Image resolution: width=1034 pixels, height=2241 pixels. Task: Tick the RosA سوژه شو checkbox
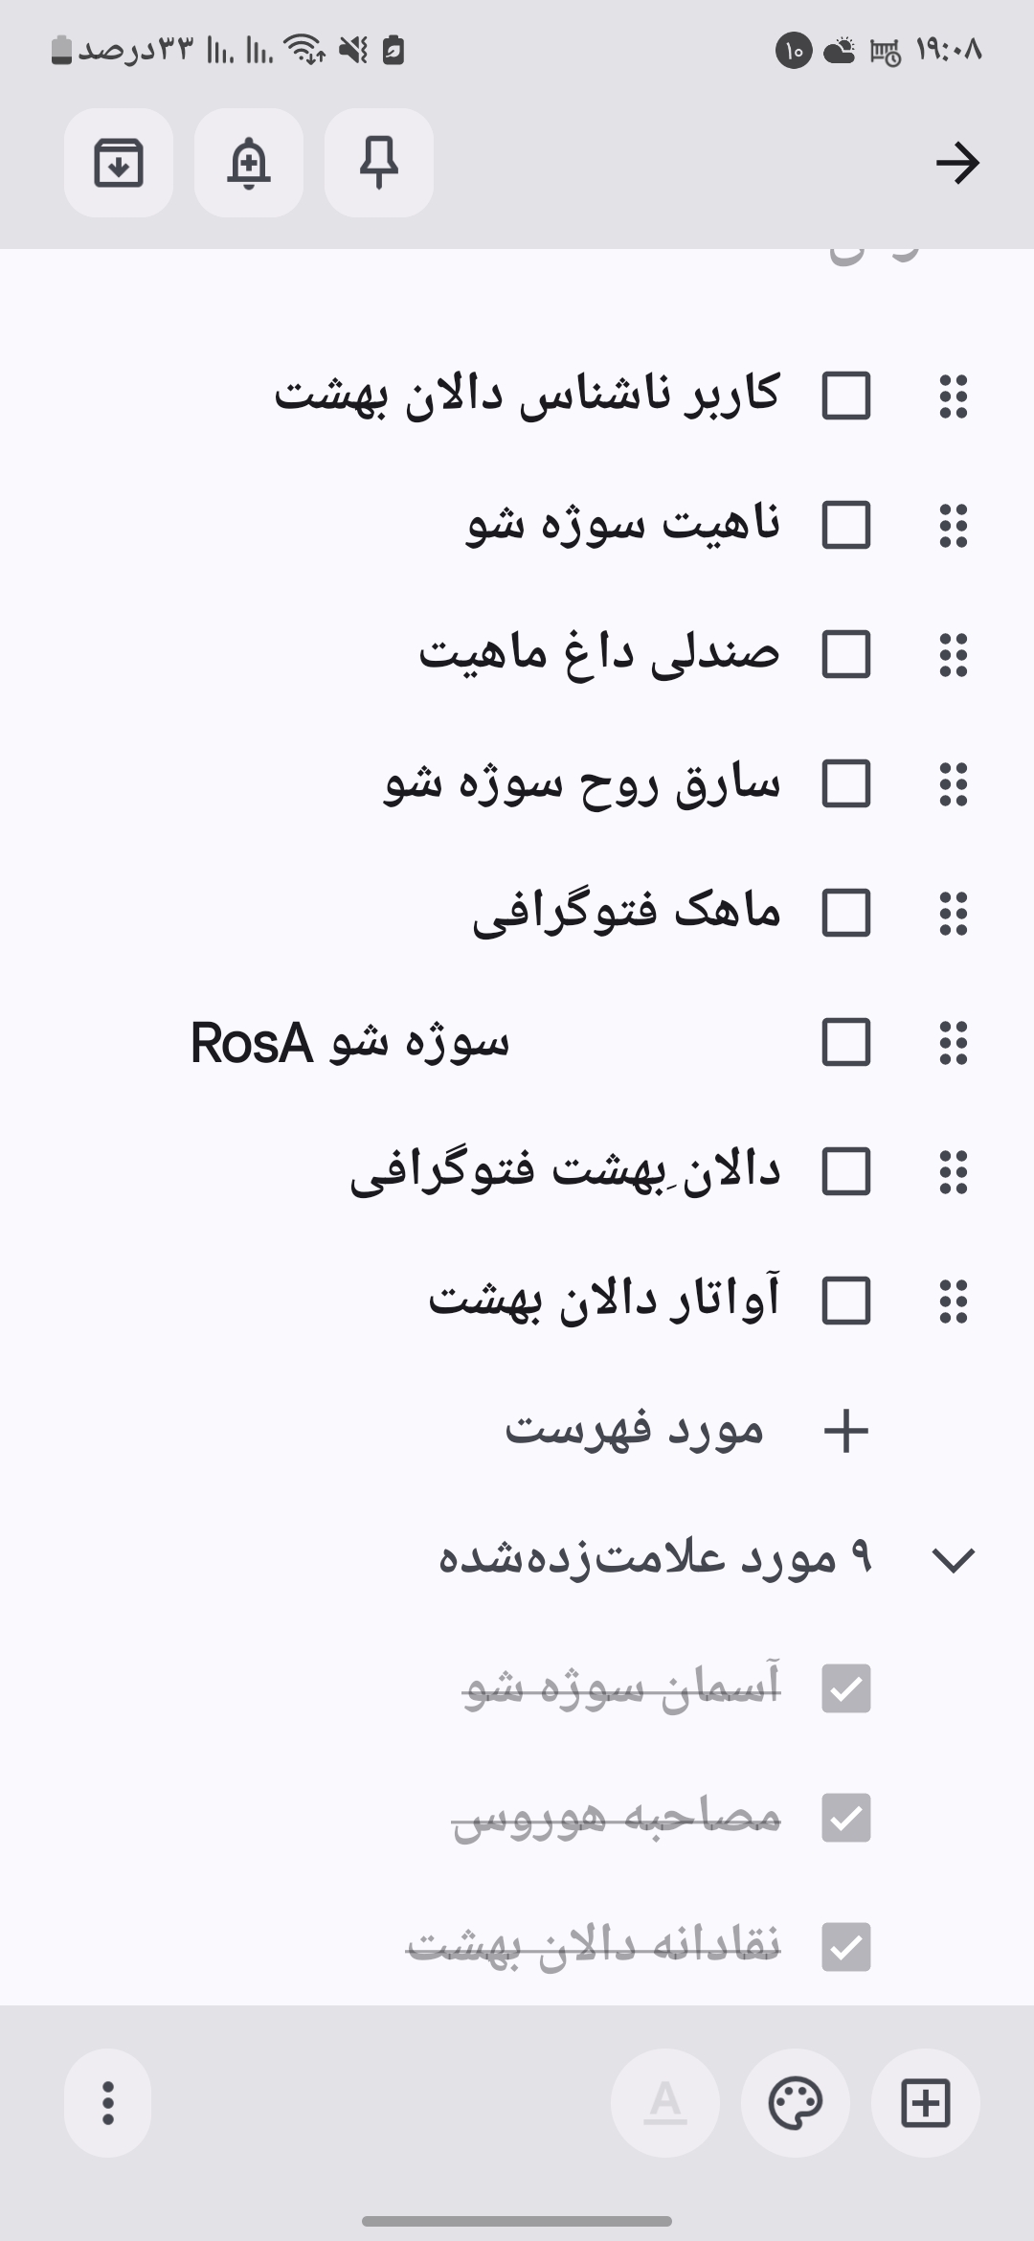(x=846, y=1042)
